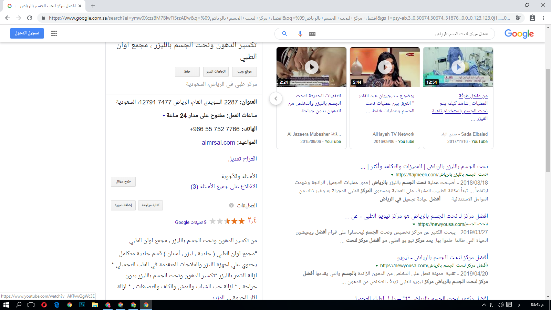Image resolution: width=551 pixels, height=310 pixels.
Task: Click the طرح سؤال ask question button
Action: pos(123,182)
